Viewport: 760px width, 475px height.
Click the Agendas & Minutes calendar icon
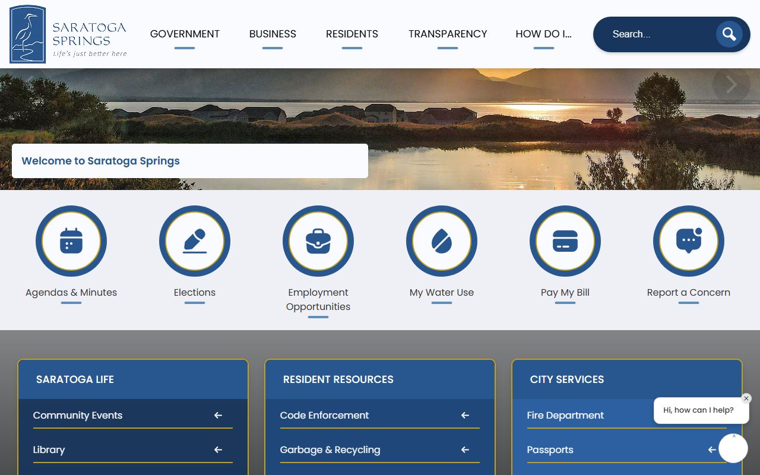pyautogui.click(x=71, y=241)
